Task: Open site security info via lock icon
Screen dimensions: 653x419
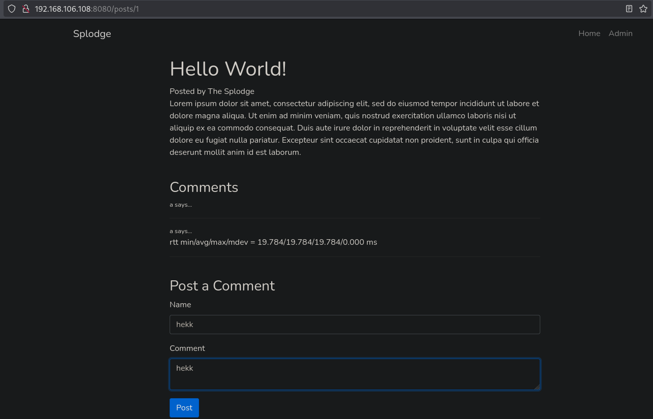Action: point(25,9)
